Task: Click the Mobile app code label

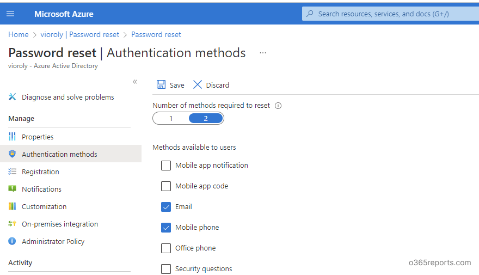Action: tap(201, 186)
